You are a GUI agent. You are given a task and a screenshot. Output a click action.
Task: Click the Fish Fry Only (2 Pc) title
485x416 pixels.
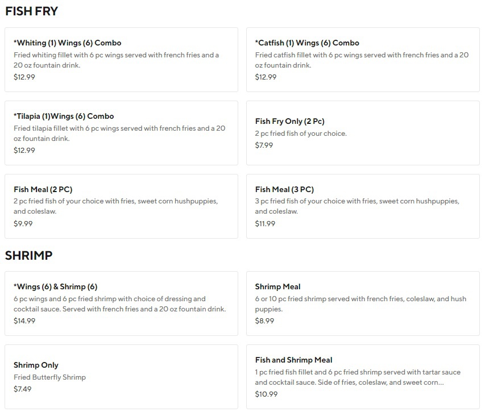click(289, 122)
